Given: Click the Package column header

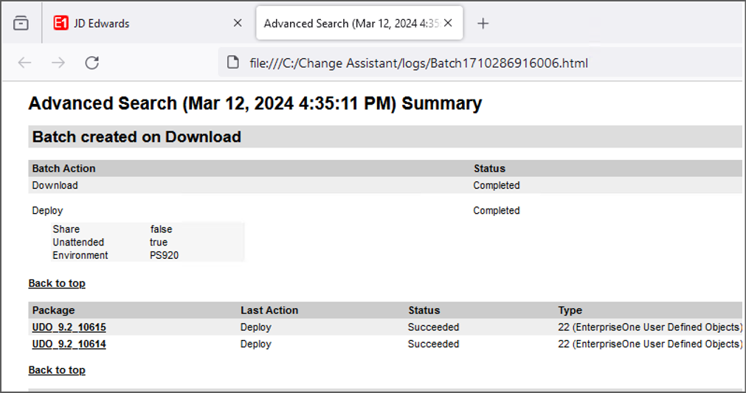Looking at the screenshot, I should [x=53, y=310].
